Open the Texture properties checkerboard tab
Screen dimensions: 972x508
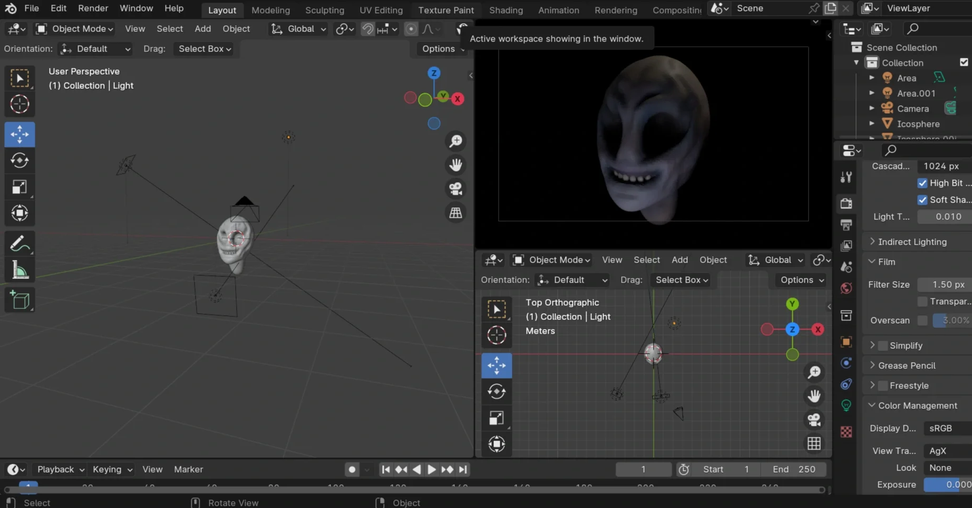[846, 432]
